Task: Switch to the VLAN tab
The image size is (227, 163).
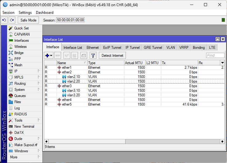Action: point(170,48)
